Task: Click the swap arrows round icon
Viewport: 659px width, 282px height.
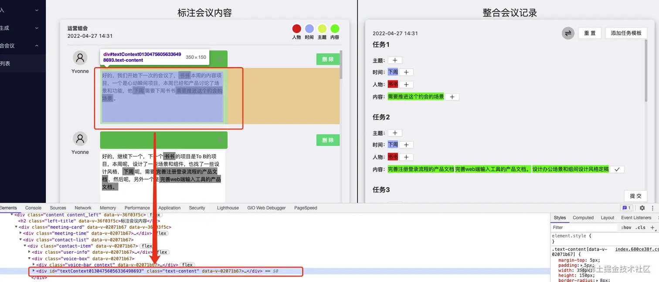Action: (568, 33)
